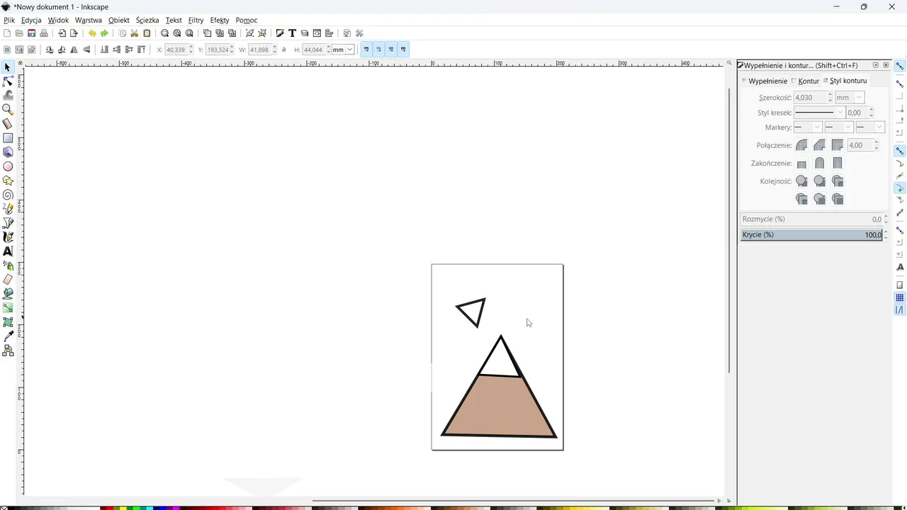Select the Gradient tool
Viewport: 907px width, 510px height.
pyautogui.click(x=8, y=308)
